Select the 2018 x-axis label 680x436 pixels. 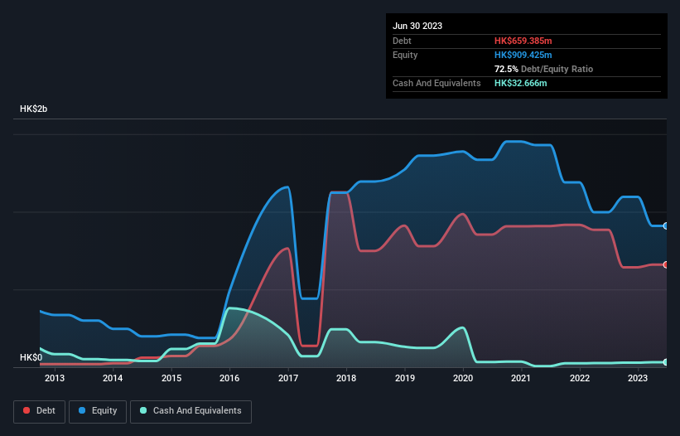click(346, 378)
